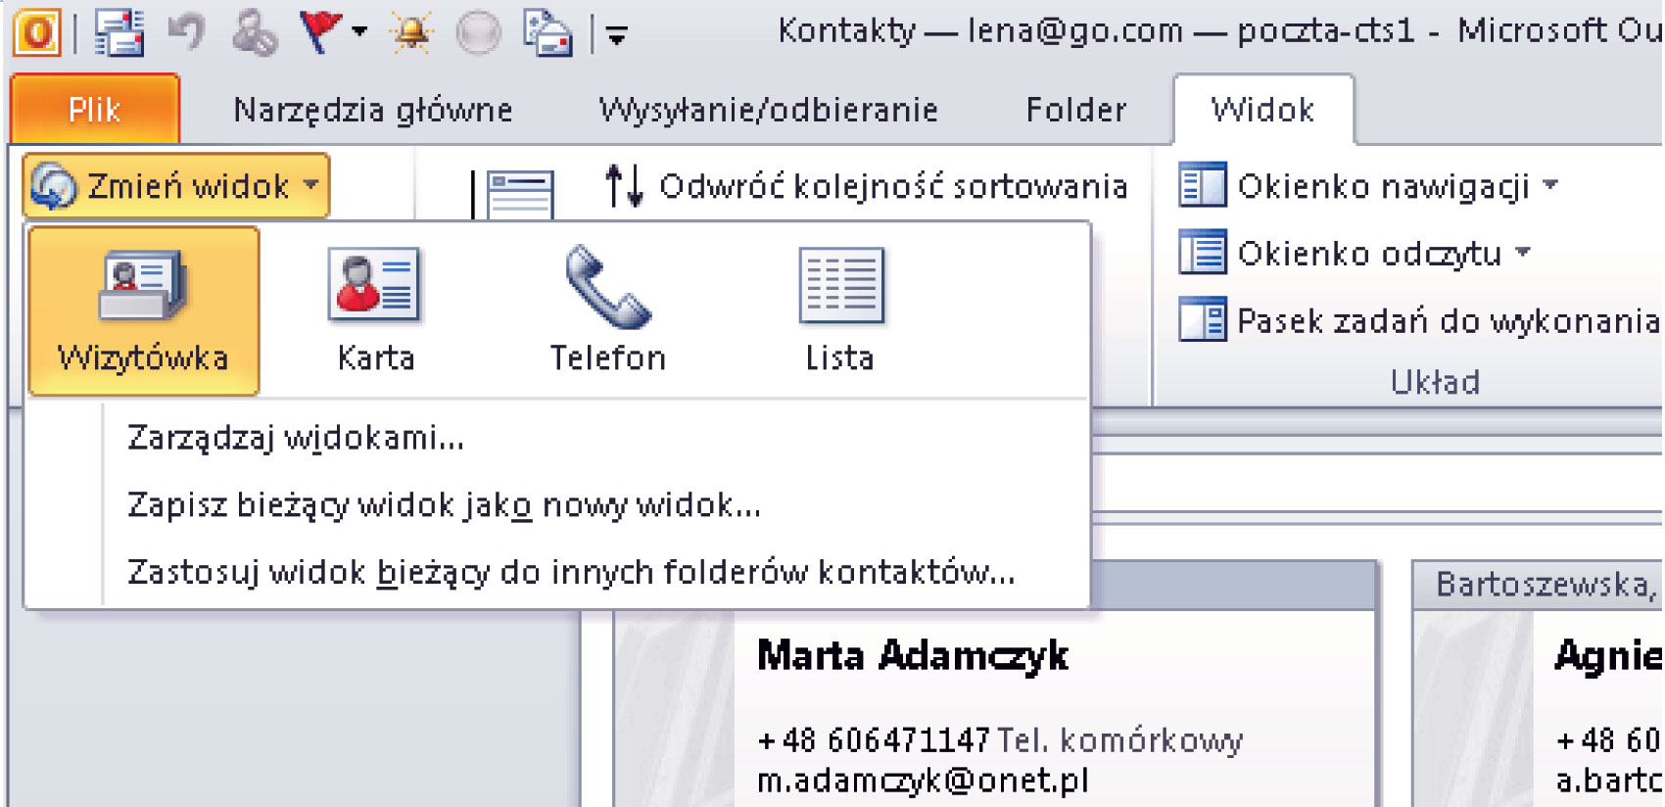Open the Wysyłanie/odbieranie tab

769,110
